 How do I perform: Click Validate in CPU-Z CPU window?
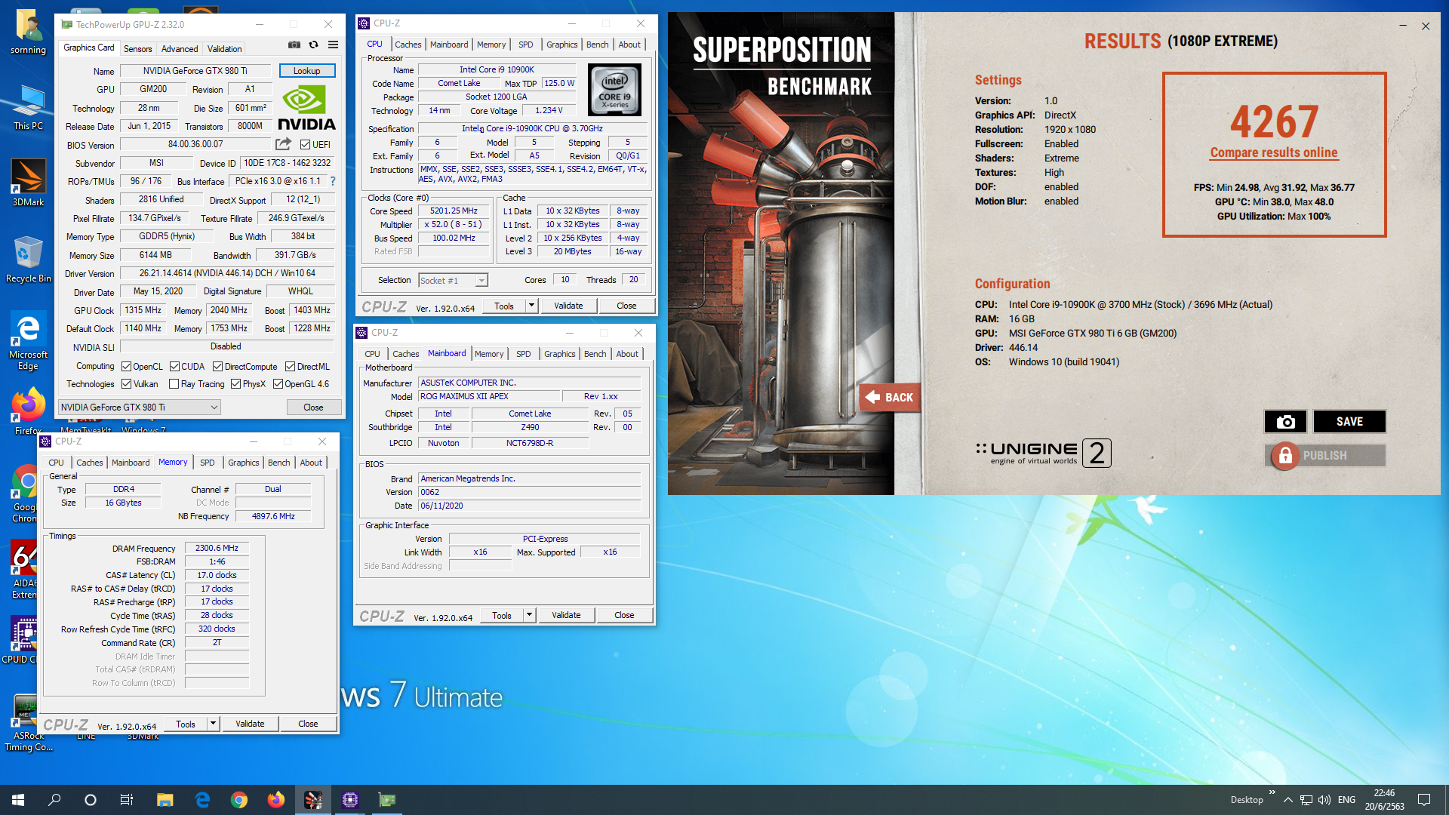[x=568, y=306]
